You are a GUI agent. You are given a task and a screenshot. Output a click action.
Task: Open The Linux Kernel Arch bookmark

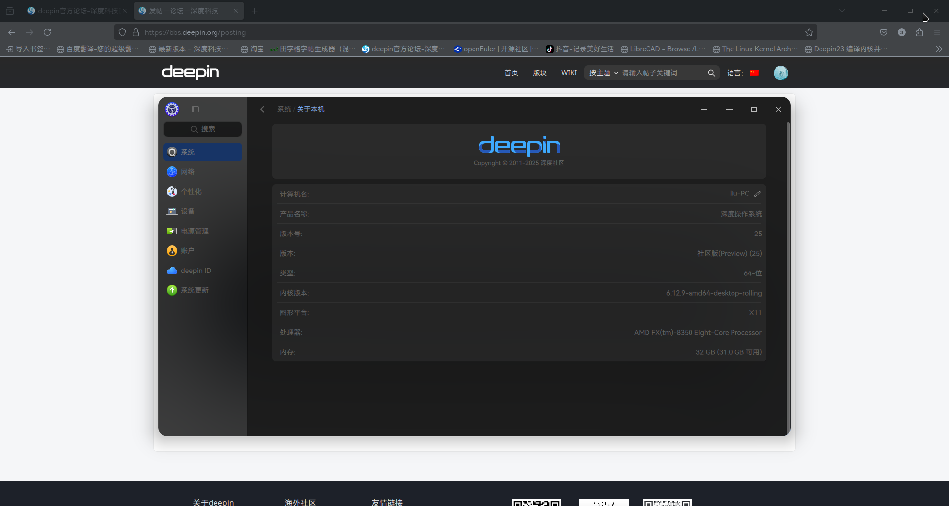tap(755, 49)
